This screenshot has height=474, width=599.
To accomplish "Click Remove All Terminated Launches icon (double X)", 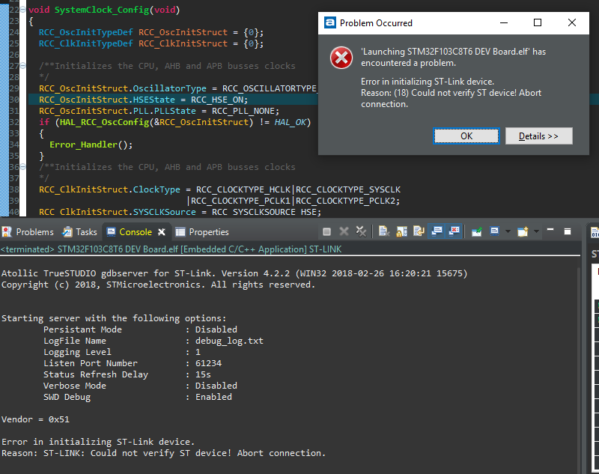I will 361,231.
